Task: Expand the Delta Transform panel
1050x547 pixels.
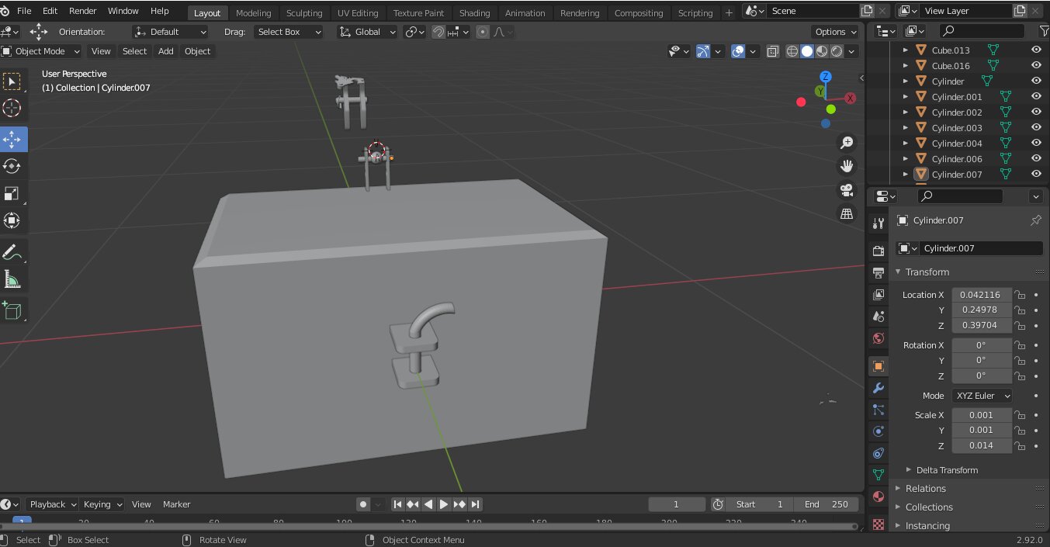Action: tap(946, 470)
